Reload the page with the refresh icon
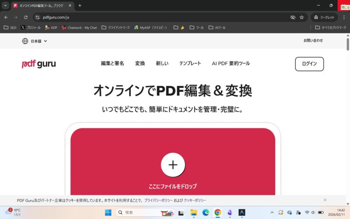The height and width of the screenshot is (219, 350). [x=26, y=17]
